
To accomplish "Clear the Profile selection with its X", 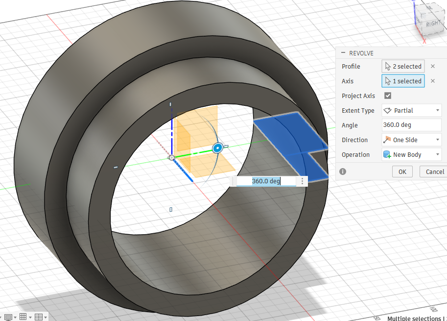I will (x=433, y=66).
